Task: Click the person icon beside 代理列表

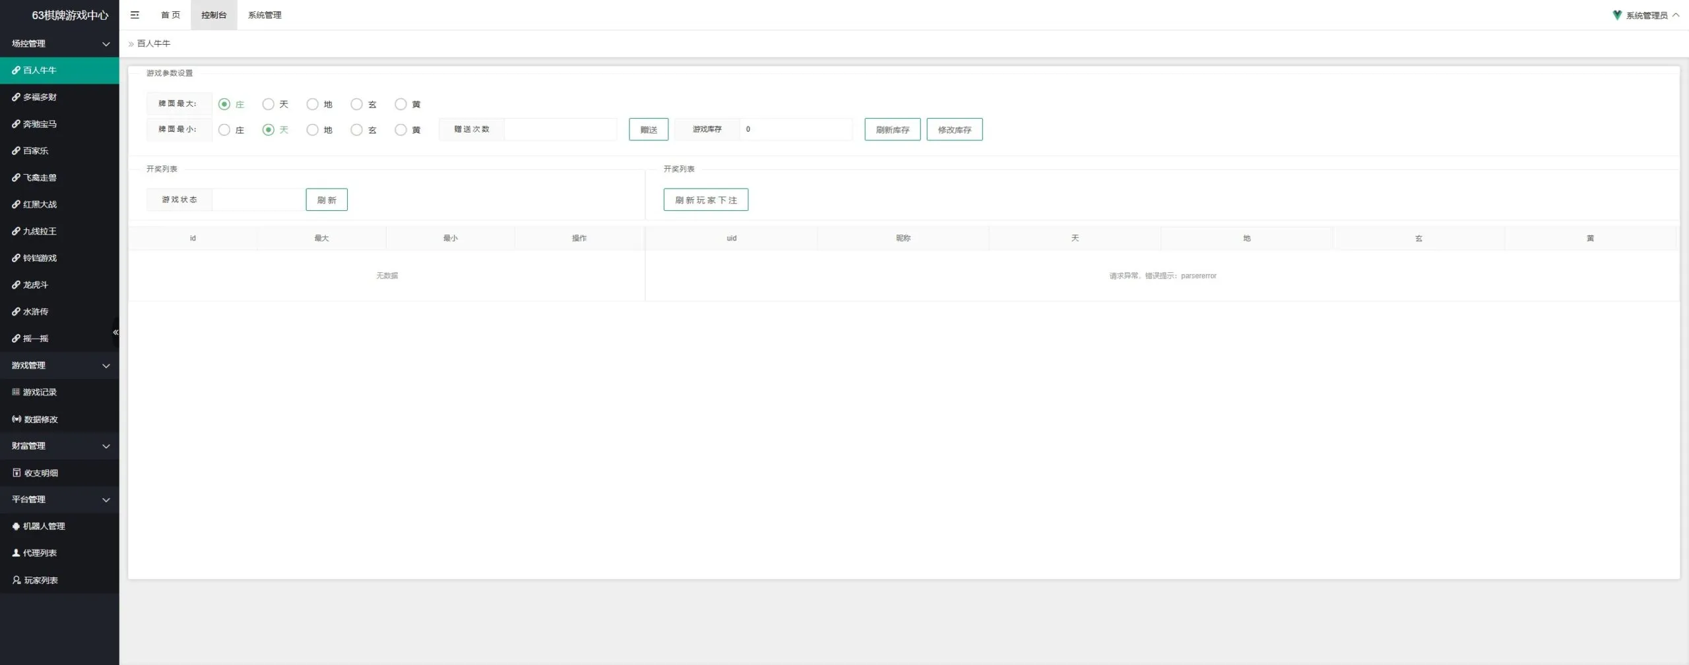Action: click(x=16, y=553)
